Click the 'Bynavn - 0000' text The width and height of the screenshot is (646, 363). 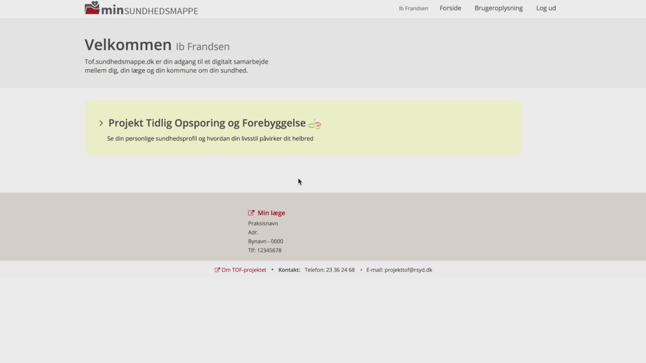click(x=265, y=241)
